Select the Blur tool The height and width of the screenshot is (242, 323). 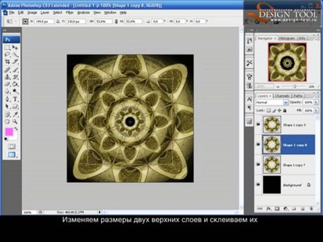pyautogui.click(x=7, y=91)
